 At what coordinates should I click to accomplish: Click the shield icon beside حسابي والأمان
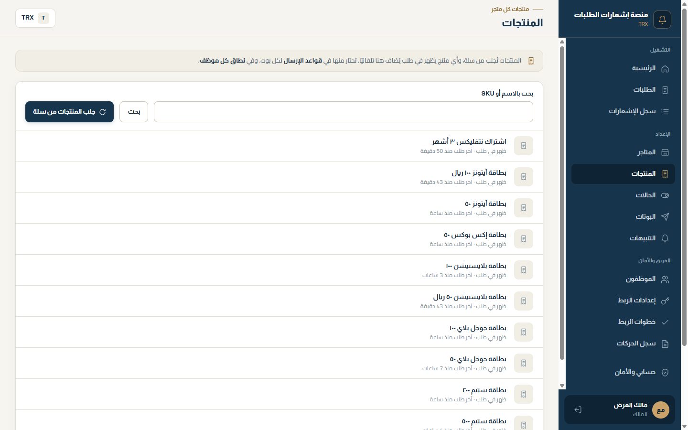click(665, 373)
